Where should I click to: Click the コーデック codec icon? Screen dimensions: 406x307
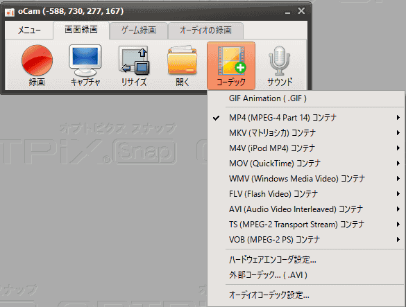[231, 66]
